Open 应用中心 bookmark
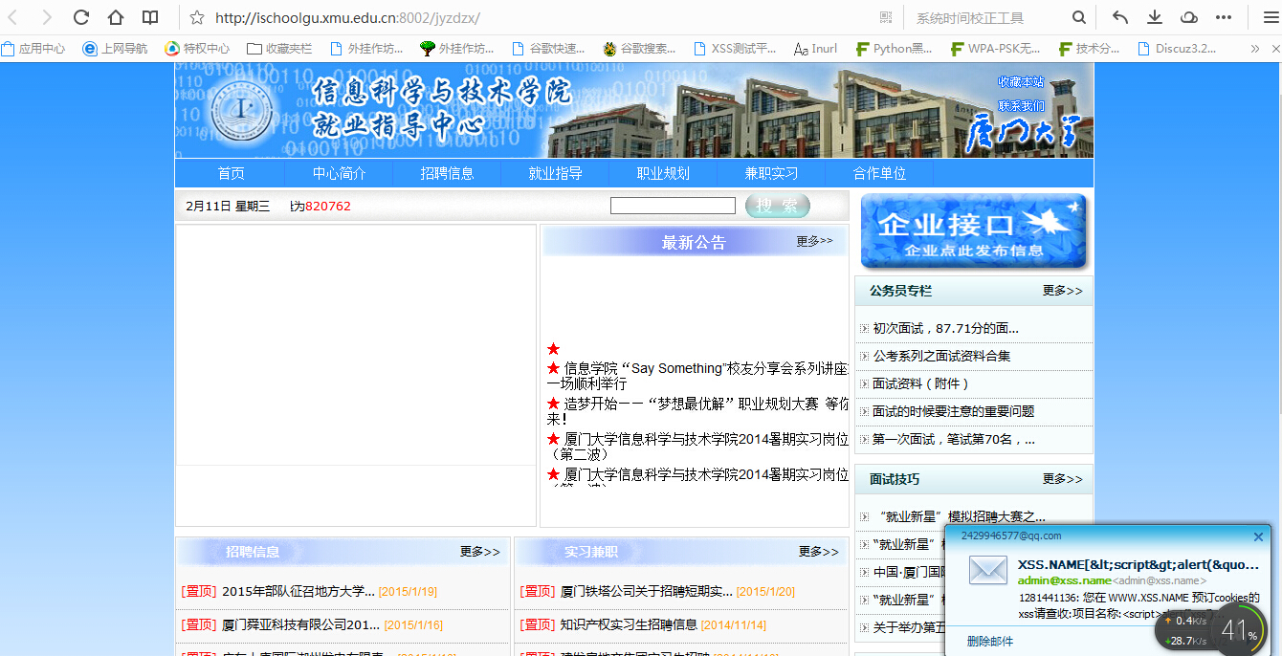 tap(34, 48)
